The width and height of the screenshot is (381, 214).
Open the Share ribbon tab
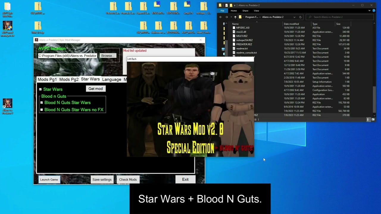coord(245,11)
